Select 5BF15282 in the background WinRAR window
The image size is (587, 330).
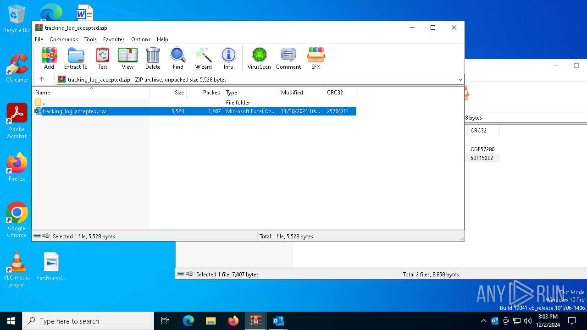click(x=482, y=158)
